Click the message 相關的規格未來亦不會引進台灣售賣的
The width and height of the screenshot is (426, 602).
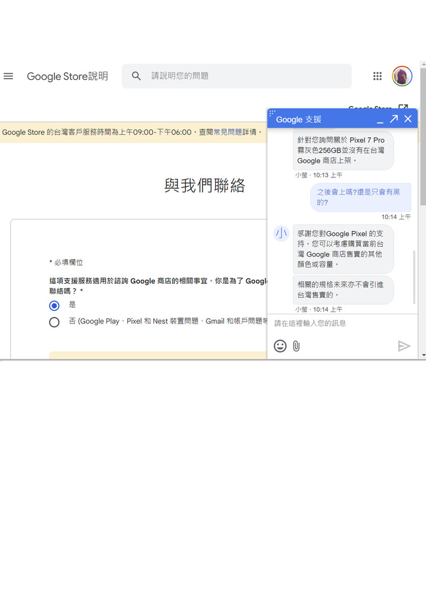coord(343,290)
